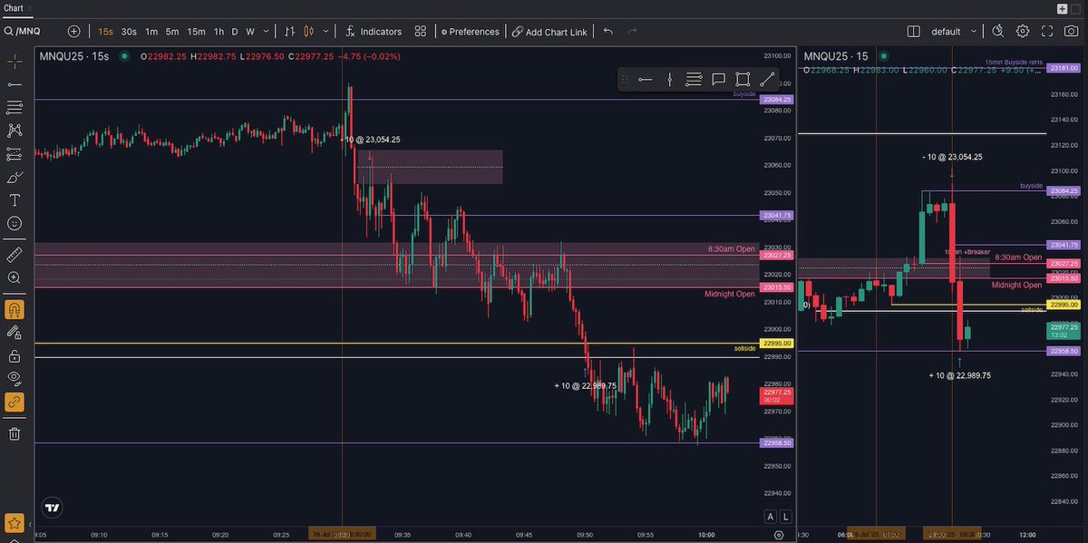Click the 'Midnight Open' label on left chart
Image resolution: width=1088 pixels, height=543 pixels.
click(x=730, y=294)
